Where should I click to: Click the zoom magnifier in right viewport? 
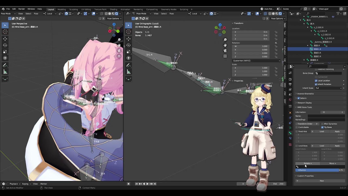click(x=225, y=40)
